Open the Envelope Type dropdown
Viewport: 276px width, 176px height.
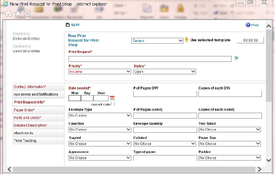[x=100, y=115]
